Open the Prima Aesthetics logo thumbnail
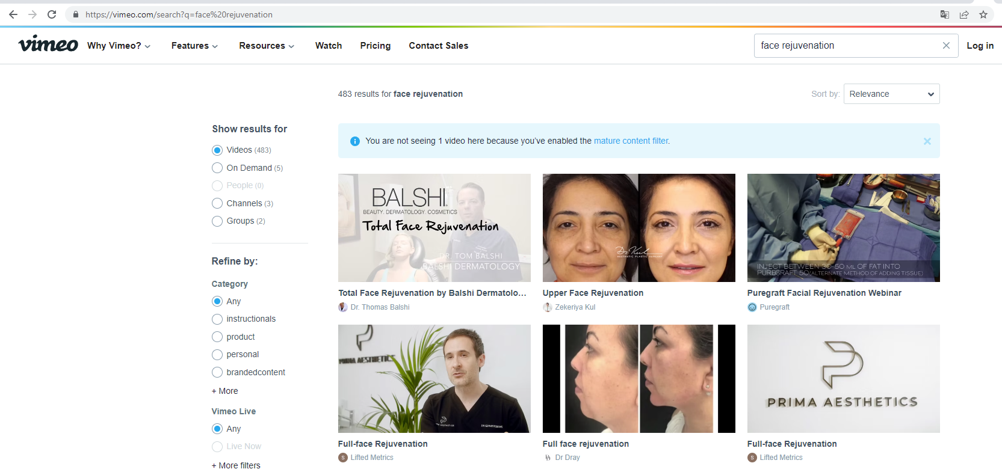Screen dimensions: 1002x472 [844, 379]
